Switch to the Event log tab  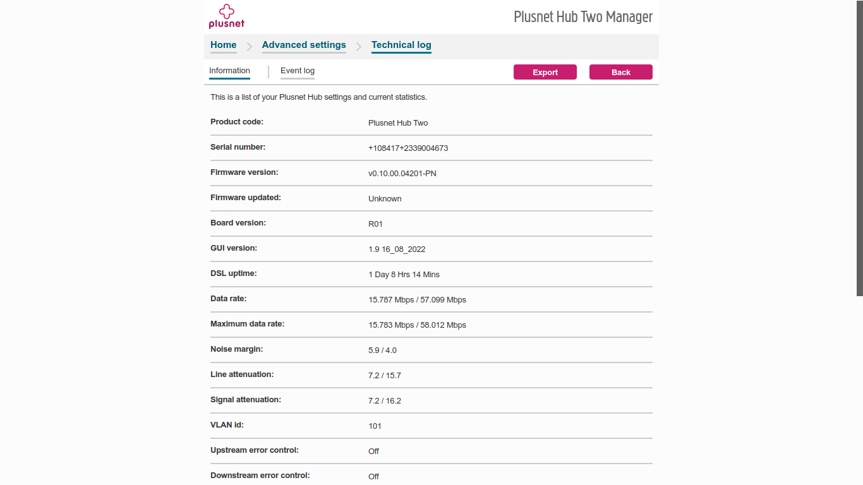click(x=297, y=71)
